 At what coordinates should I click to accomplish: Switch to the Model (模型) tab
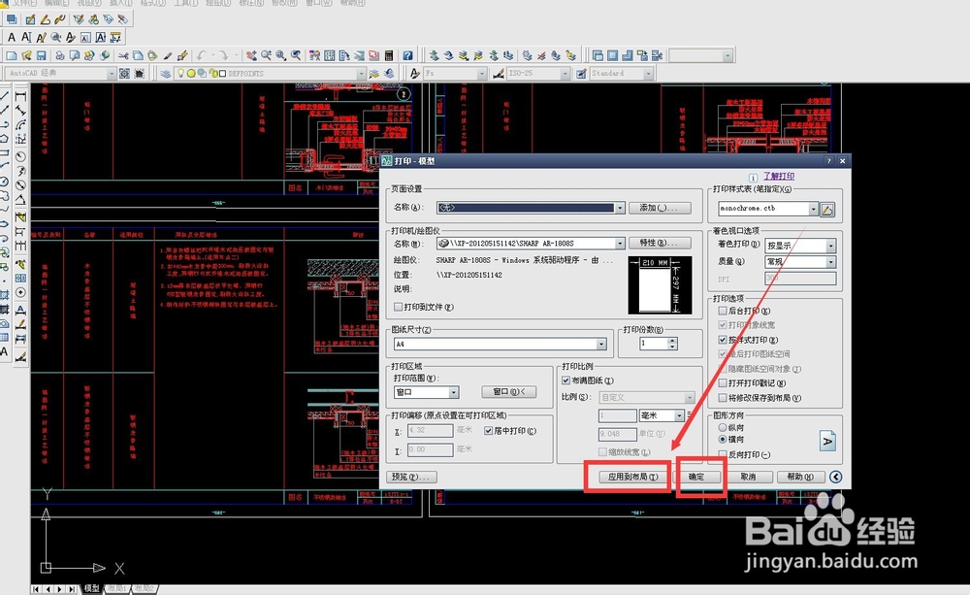pos(91,589)
